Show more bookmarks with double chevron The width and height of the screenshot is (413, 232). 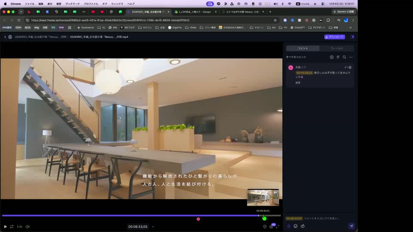coord(351,27)
